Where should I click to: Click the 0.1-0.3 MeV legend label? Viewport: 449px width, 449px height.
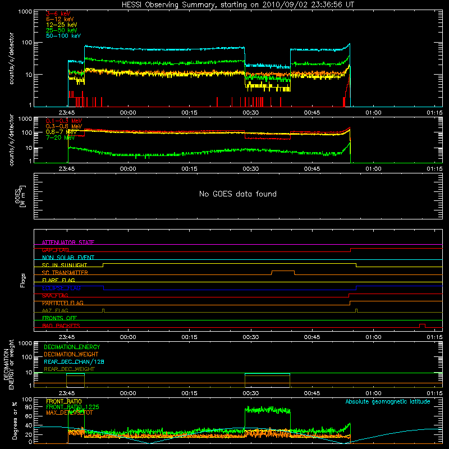coord(64,121)
